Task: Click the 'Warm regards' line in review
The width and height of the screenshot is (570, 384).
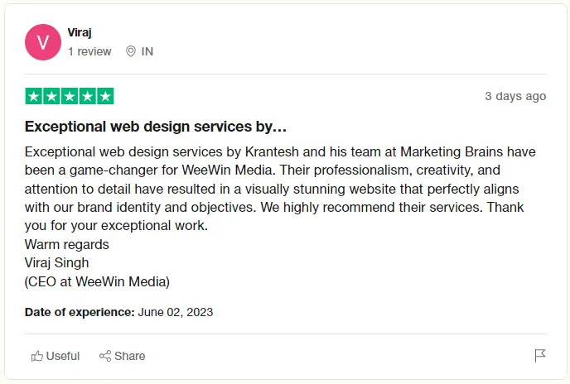Action: [67, 244]
